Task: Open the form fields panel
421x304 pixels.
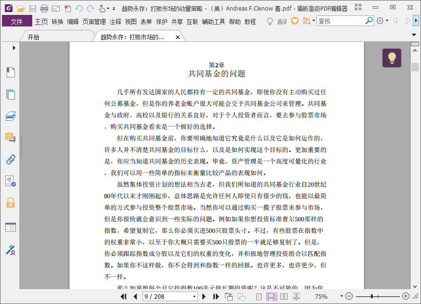Action: click(11, 228)
